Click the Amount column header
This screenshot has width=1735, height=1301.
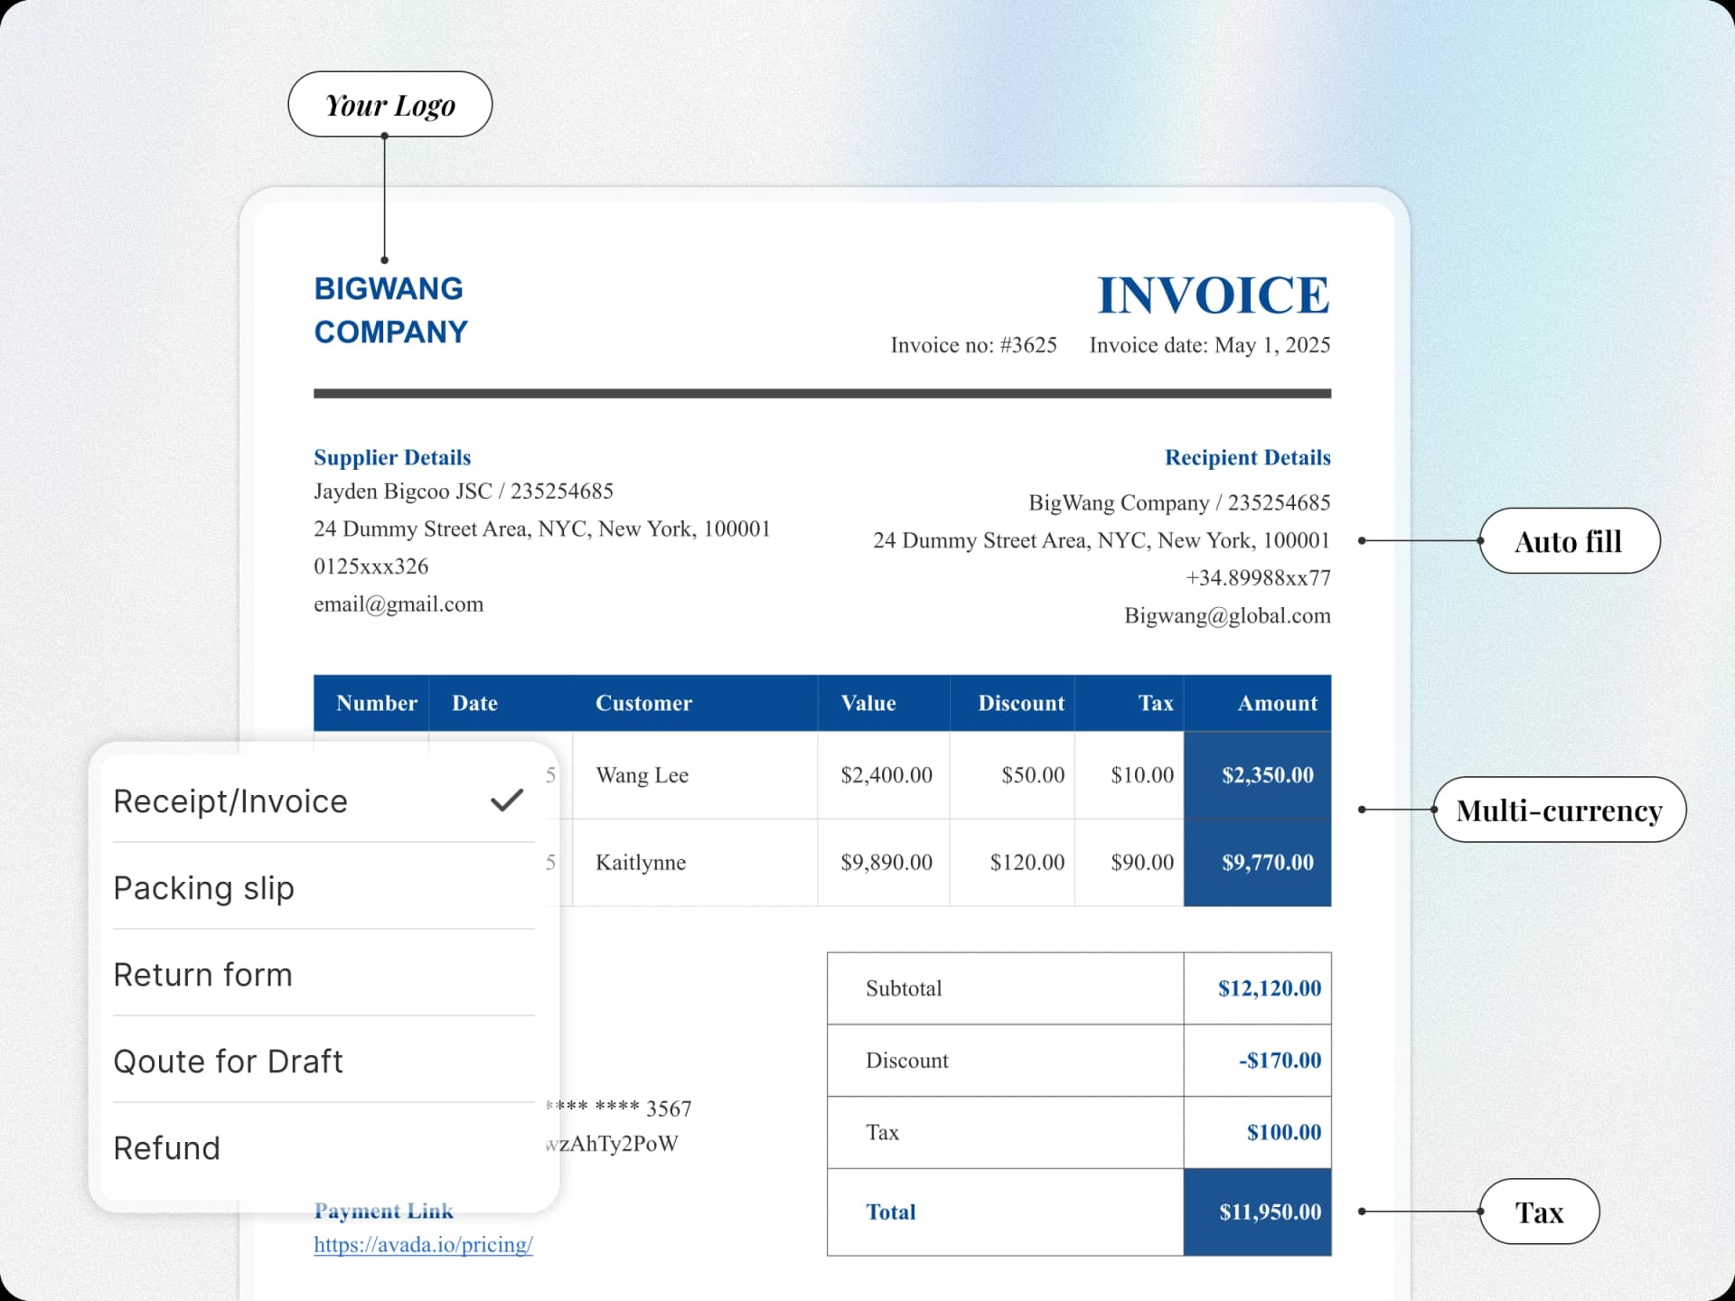[1277, 703]
